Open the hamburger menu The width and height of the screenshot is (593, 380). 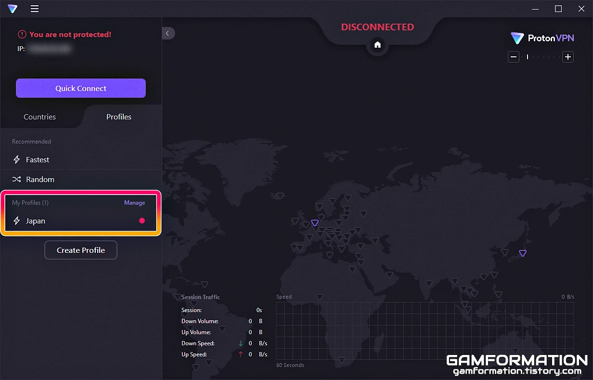tap(35, 9)
